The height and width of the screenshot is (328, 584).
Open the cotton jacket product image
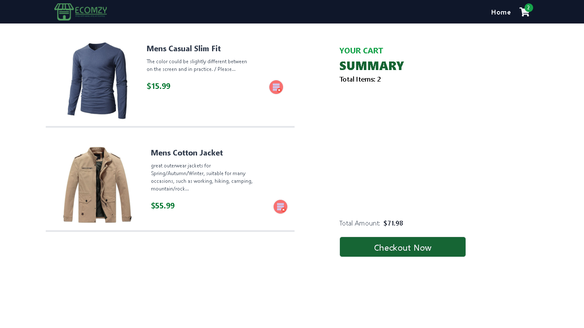(97, 184)
